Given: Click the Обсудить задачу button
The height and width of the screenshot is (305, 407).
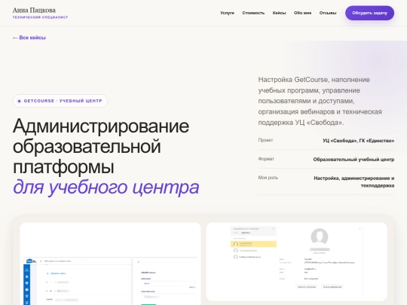Looking at the screenshot, I should (369, 13).
